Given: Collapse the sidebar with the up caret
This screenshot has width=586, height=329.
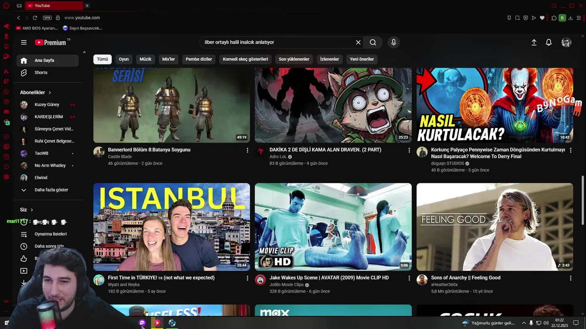Looking at the screenshot, I should (x=84, y=52).
